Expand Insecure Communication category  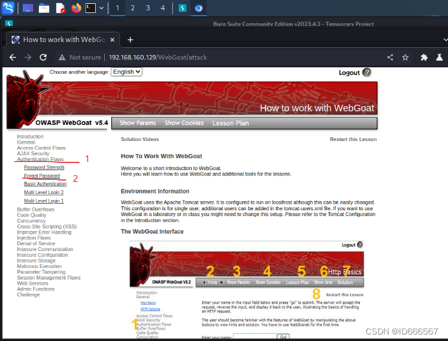[x=45, y=249]
